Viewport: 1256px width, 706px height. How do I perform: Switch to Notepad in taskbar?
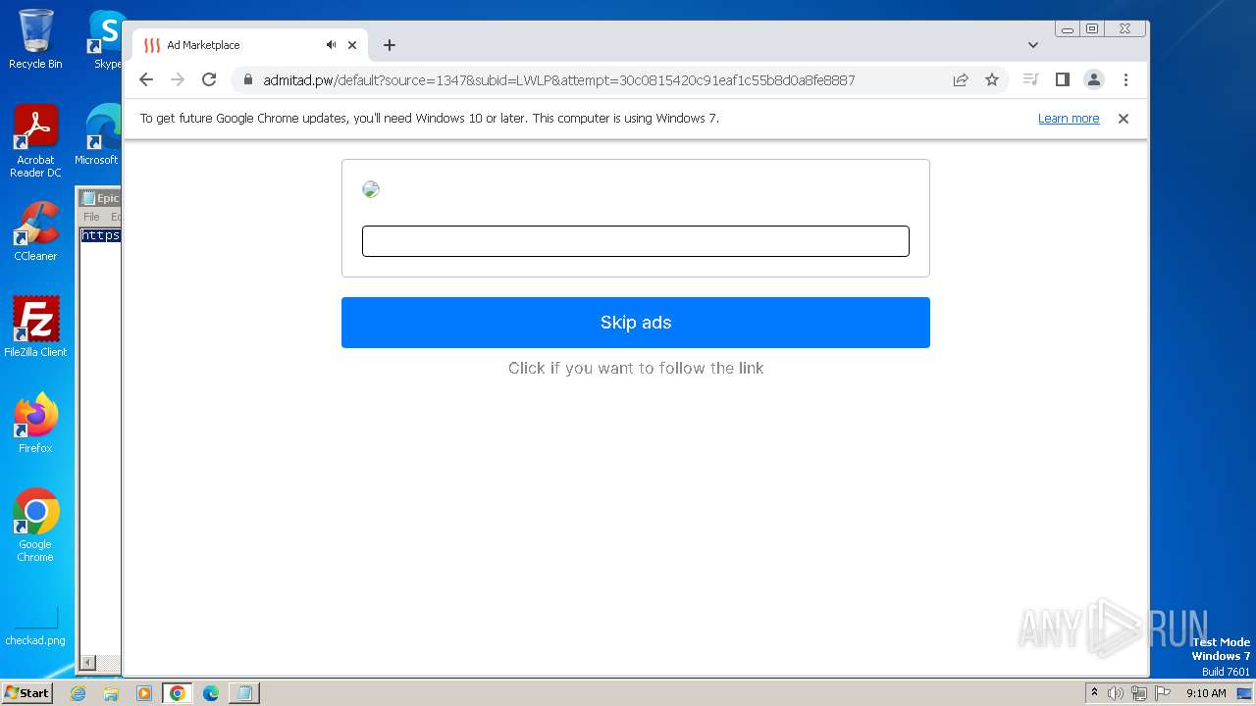coord(244,693)
